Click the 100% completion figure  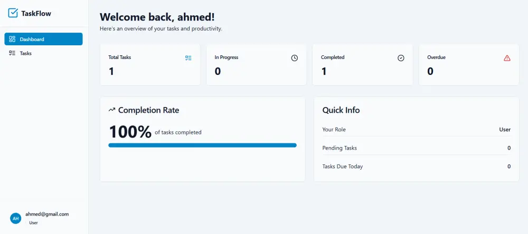(130, 132)
